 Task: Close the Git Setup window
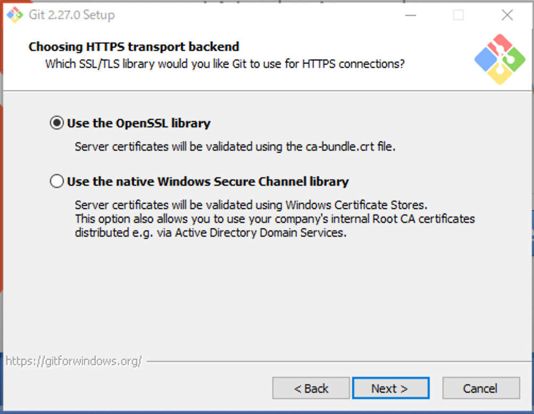point(507,15)
